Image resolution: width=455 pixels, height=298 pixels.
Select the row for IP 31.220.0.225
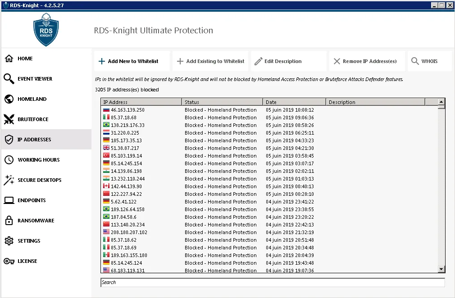(x=269, y=133)
